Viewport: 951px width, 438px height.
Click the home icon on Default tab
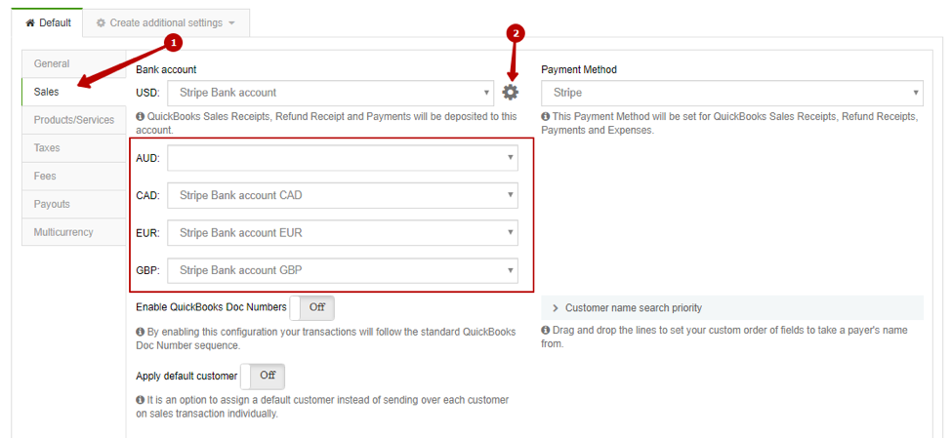click(x=29, y=23)
